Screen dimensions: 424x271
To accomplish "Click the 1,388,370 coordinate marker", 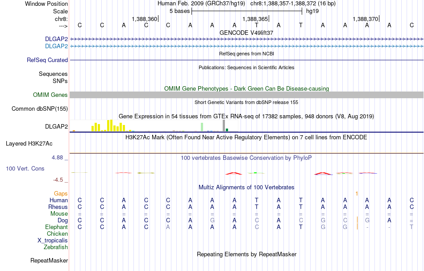I will click(x=366, y=19).
